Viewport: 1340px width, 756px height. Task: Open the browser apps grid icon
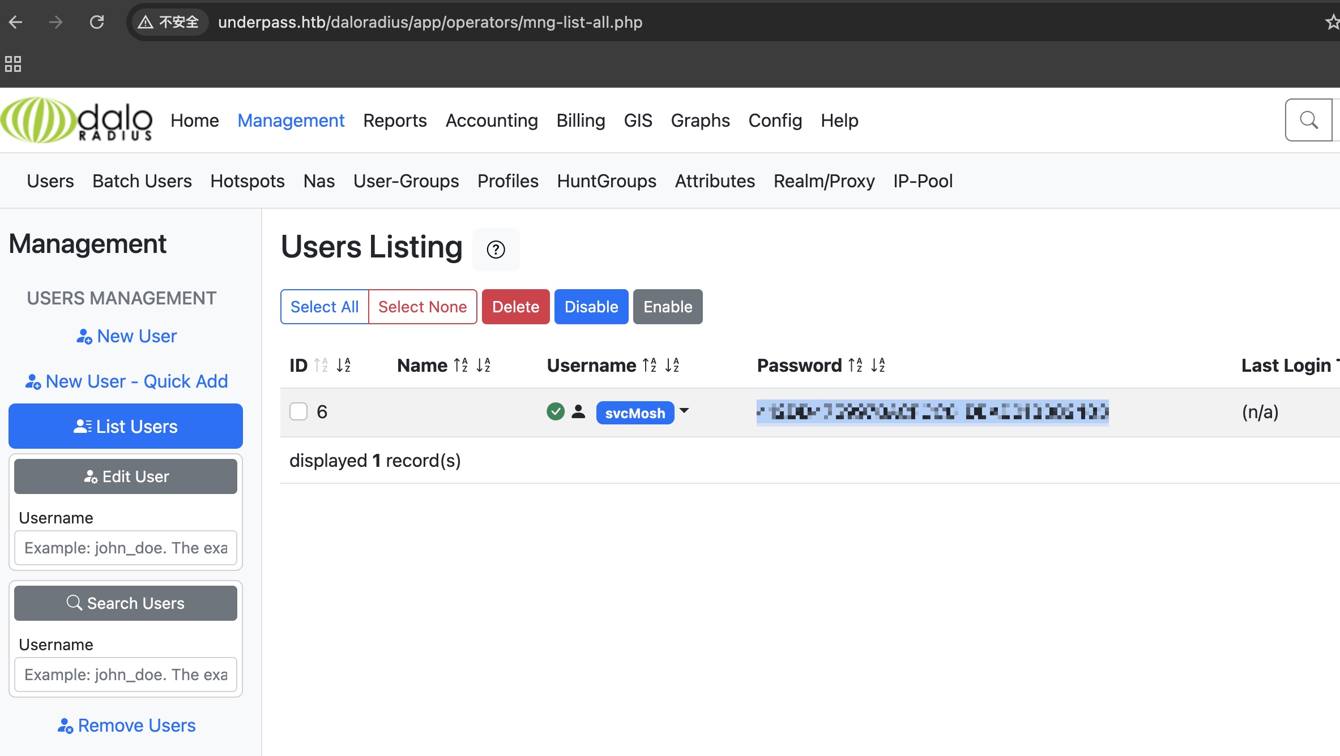pos(13,64)
